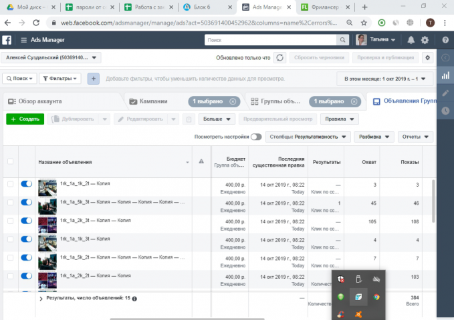This screenshot has width=454, height=320.
Task: Open the Столбцы: Результативность dropdown
Action: 308,137
